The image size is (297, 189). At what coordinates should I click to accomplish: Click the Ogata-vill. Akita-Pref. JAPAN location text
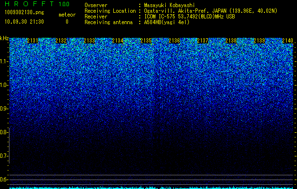(x=211, y=11)
